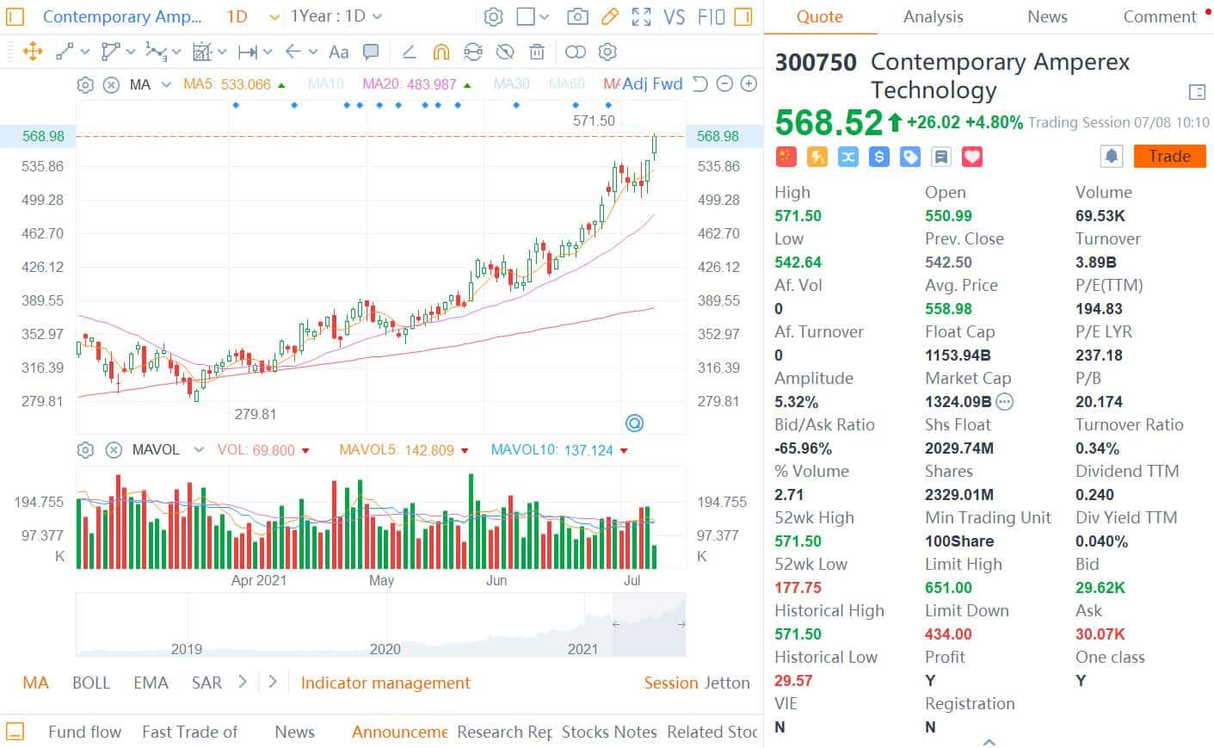Toggle the MA indicator off with its X button

[x=111, y=83]
